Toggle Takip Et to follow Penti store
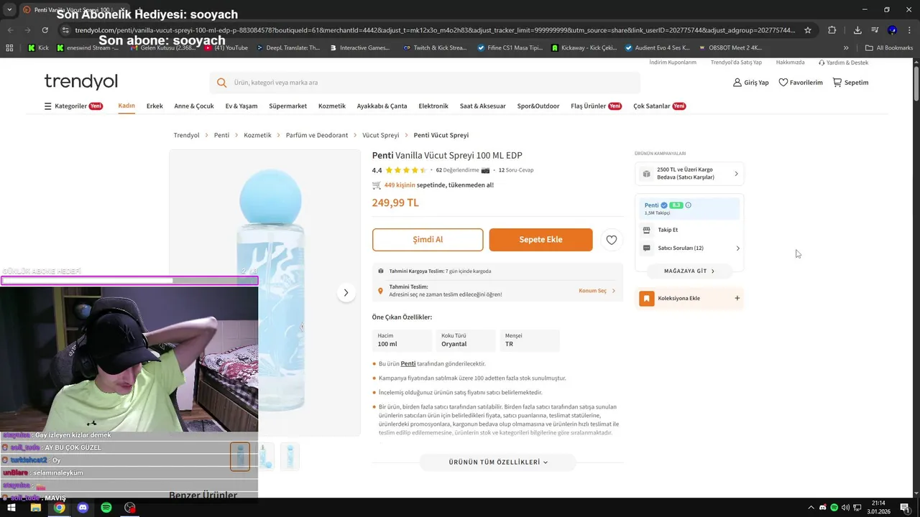Screen dimensions: 920x517 click(668, 230)
